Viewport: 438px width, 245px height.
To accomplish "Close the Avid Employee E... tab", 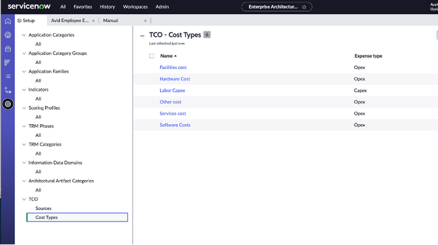I will [x=93, y=21].
